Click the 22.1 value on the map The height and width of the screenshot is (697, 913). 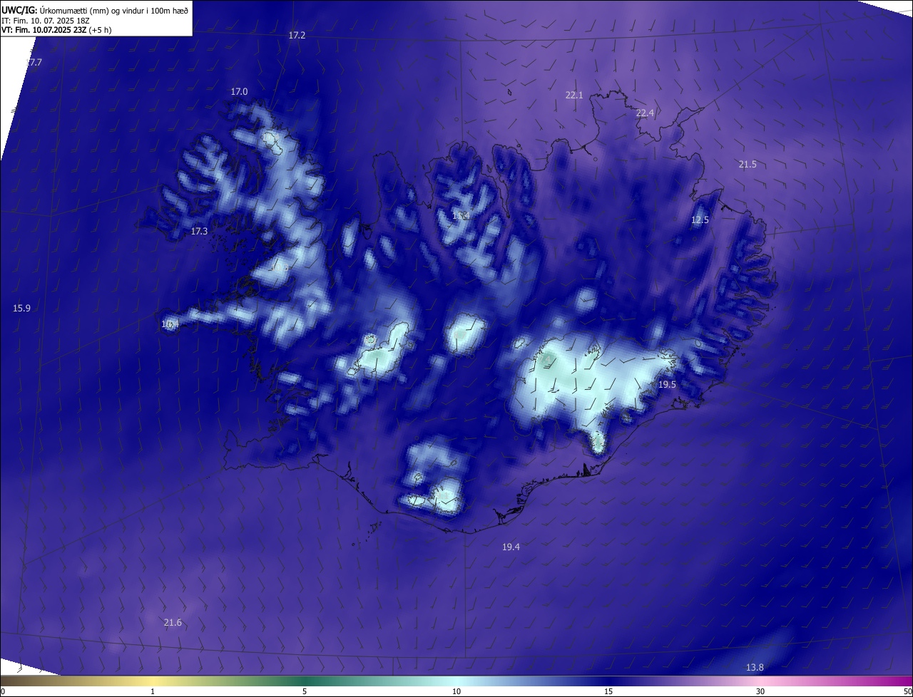click(574, 95)
